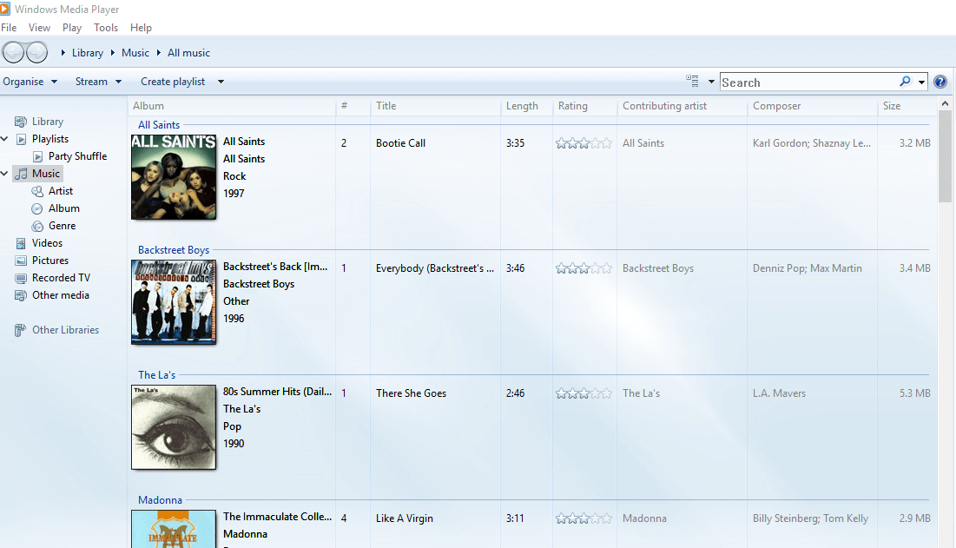Go back with the back arrow button
956x548 pixels.
(x=13, y=52)
